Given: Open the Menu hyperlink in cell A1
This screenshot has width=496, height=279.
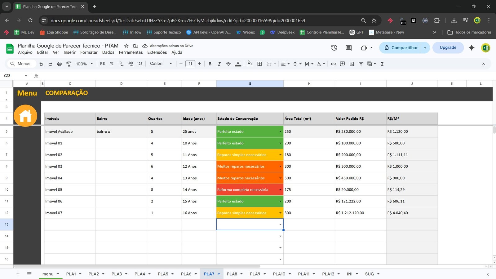Looking at the screenshot, I should [27, 93].
